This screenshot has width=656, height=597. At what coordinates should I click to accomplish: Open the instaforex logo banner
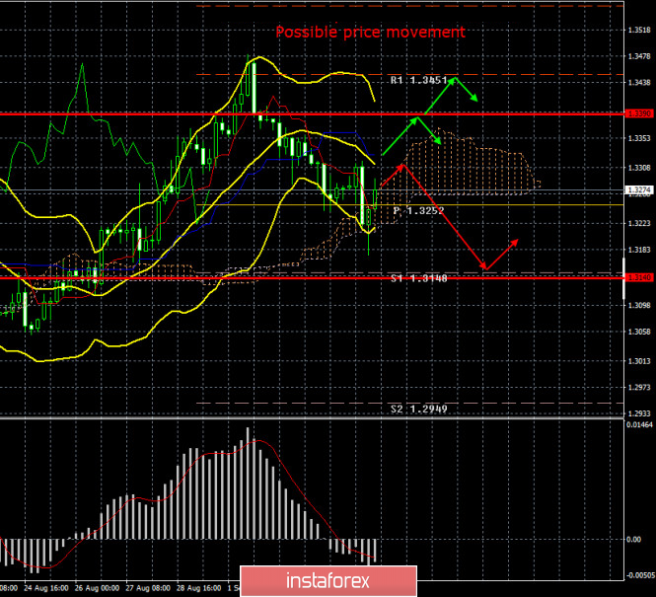328,581
